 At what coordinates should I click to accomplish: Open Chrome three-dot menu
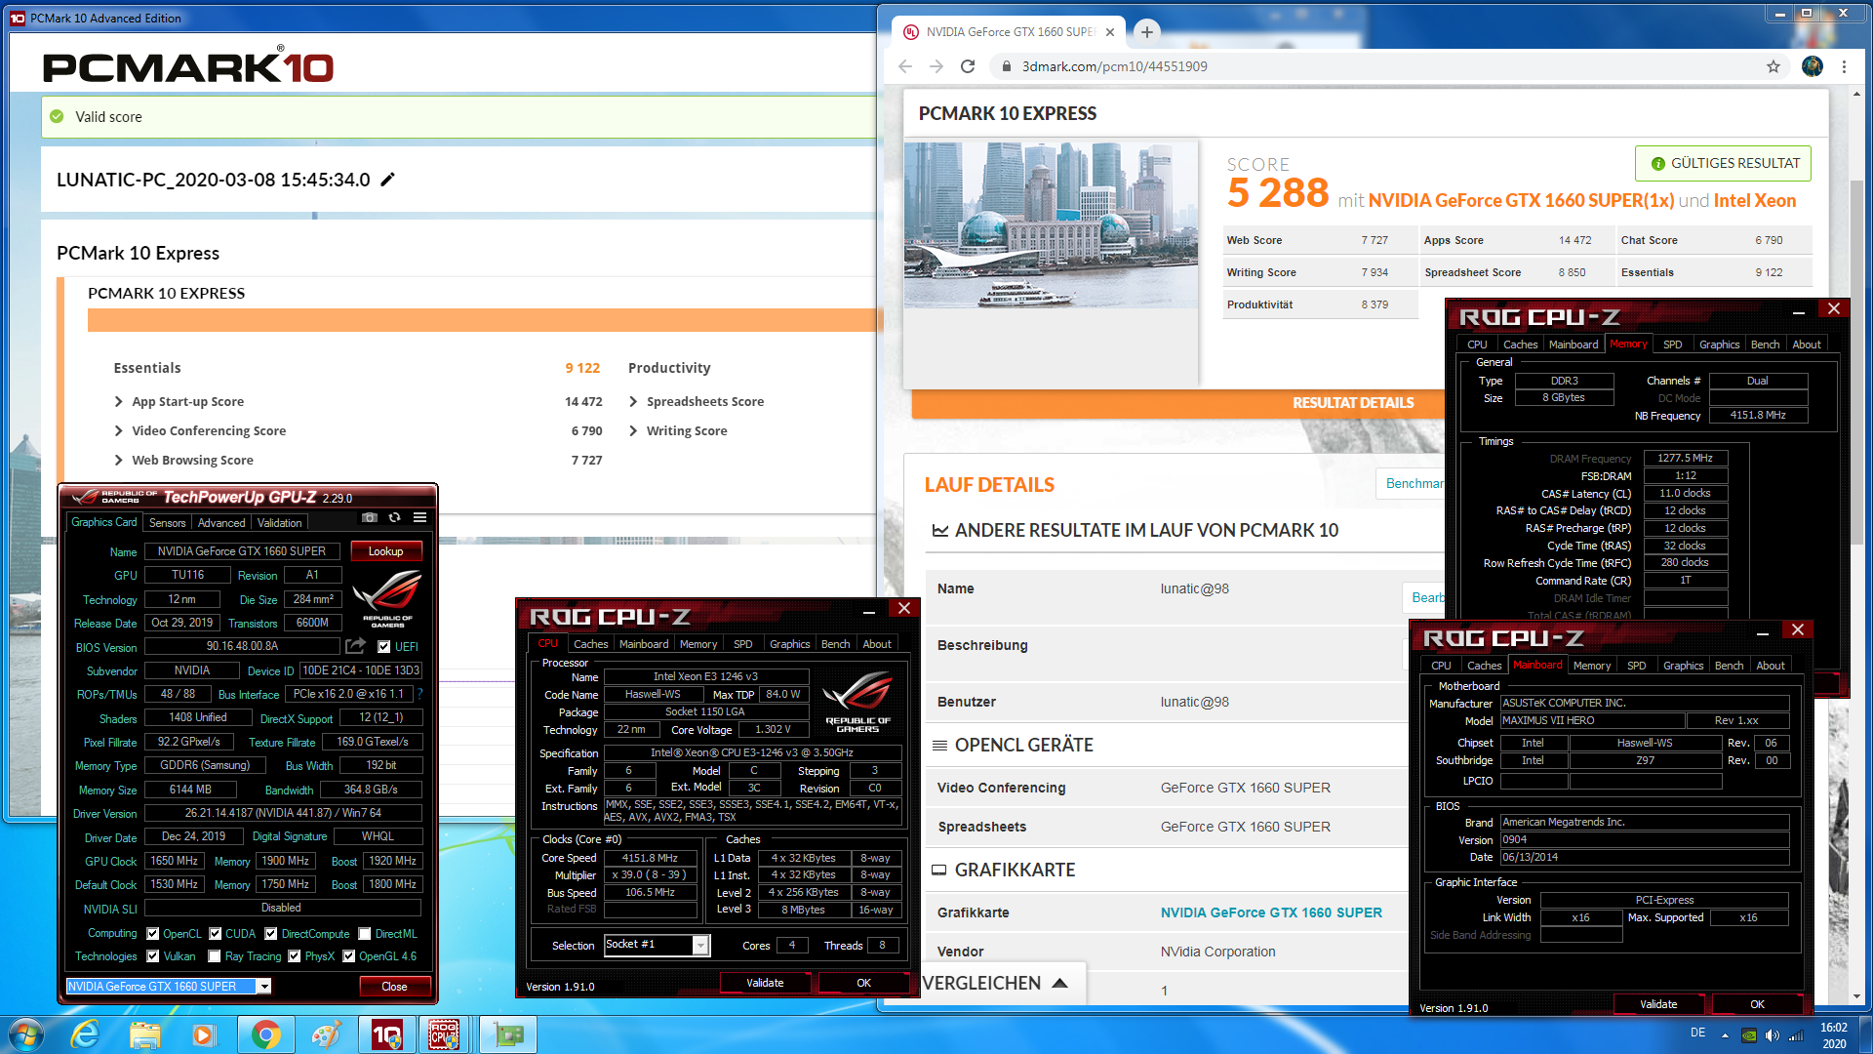1844,66
